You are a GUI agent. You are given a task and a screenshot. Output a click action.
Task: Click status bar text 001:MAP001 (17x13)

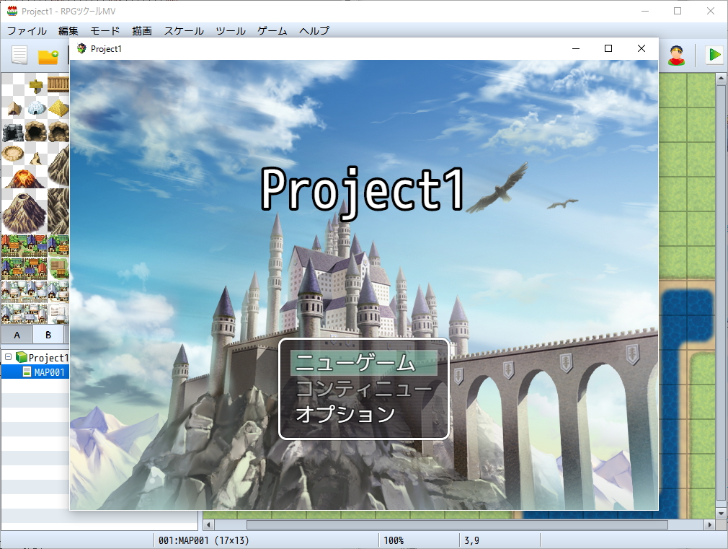203,540
